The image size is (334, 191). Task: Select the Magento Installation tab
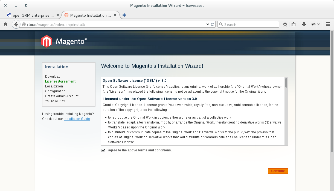(x=91, y=15)
